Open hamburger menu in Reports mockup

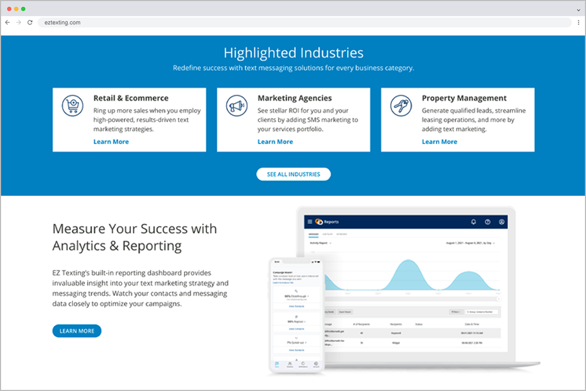310,222
